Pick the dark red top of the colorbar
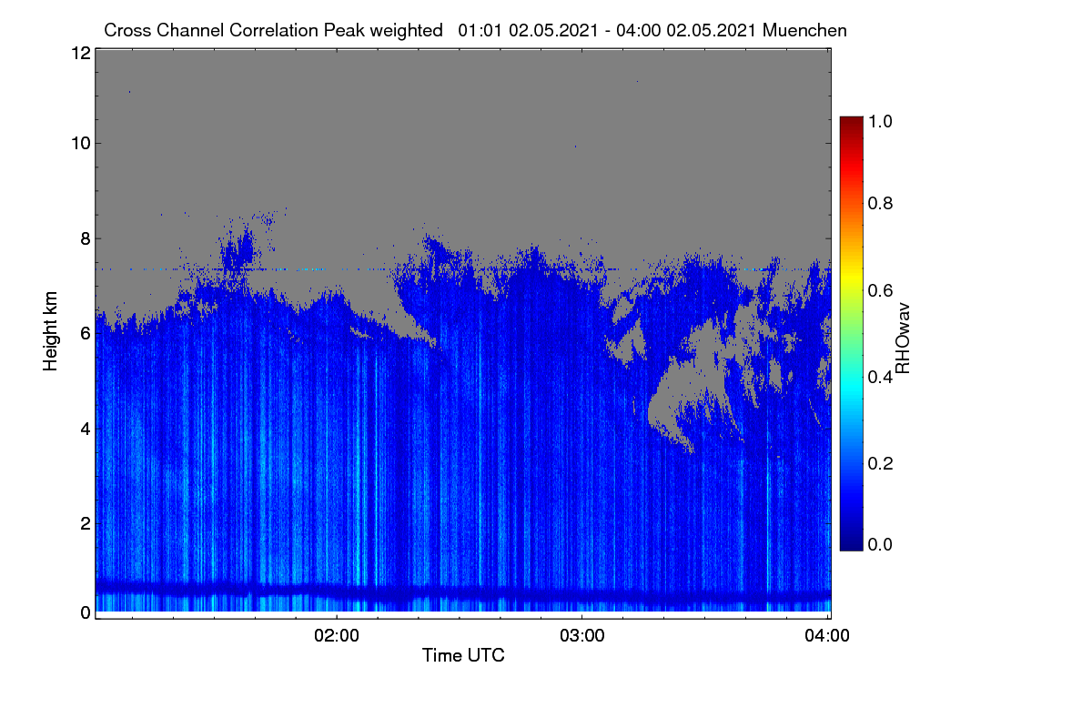Image resolution: width=1092 pixels, height=728 pixels. [x=851, y=122]
